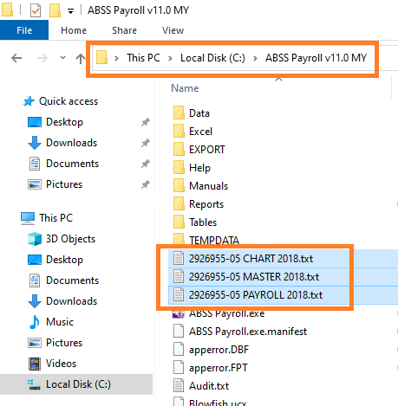Select This PC in navigation pane
Image resolution: width=398 pixels, height=406 pixels.
(56, 218)
